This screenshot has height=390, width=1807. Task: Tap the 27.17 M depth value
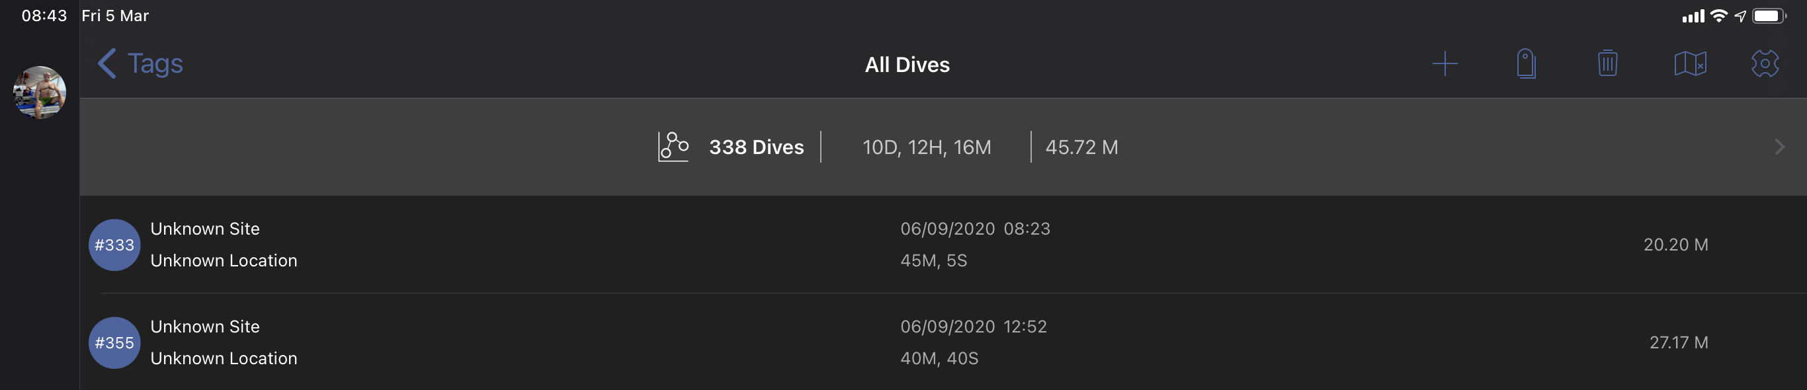1678,342
